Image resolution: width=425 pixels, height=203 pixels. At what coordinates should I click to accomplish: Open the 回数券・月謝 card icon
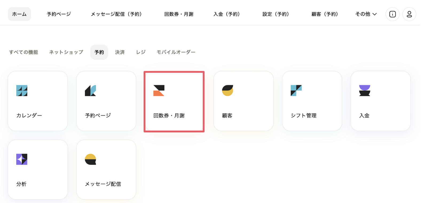(159, 91)
